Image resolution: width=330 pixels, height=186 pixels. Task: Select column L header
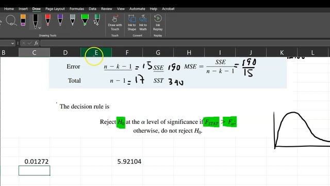tap(313, 53)
